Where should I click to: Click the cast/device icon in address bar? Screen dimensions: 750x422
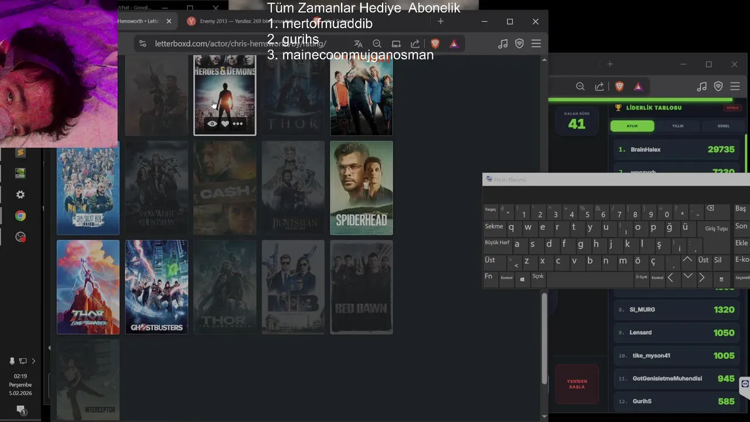[396, 44]
